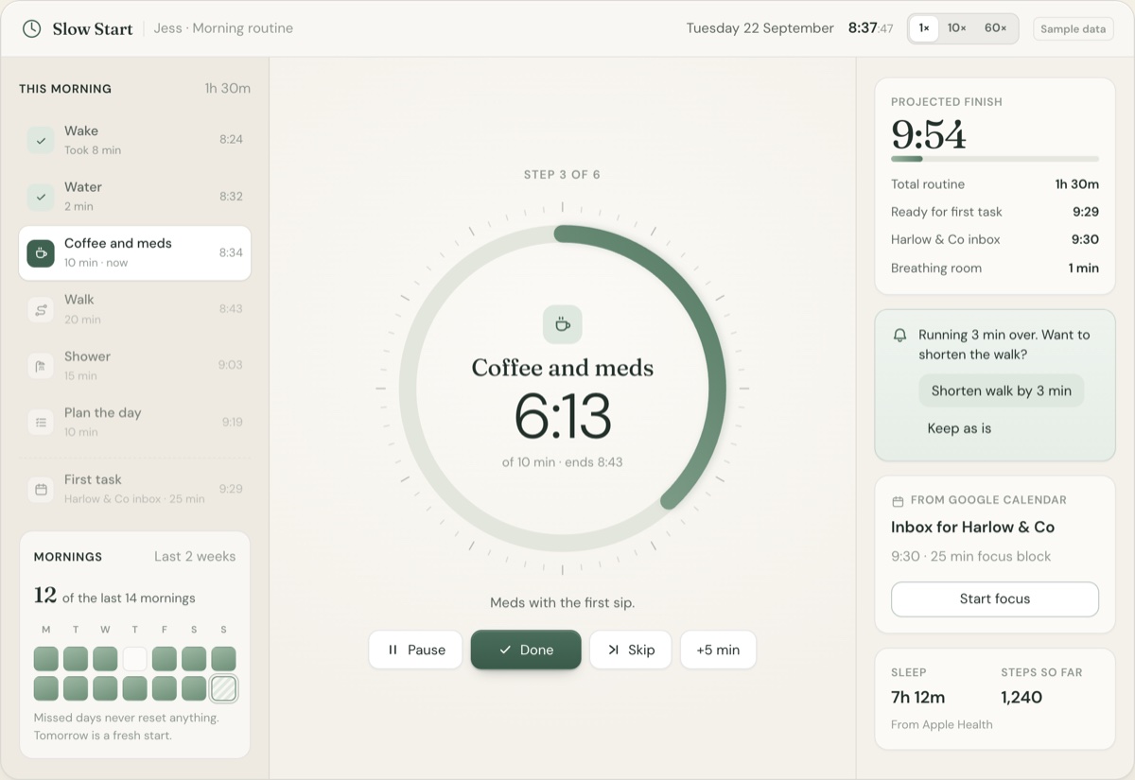The image size is (1135, 780).
Task: Click the Inbox for Harlow & Co title
Action: [x=972, y=527]
